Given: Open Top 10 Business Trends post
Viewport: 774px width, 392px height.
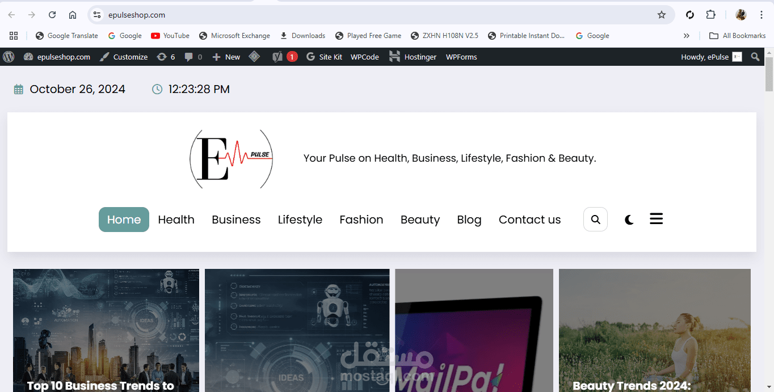Looking at the screenshot, I should click(106, 330).
